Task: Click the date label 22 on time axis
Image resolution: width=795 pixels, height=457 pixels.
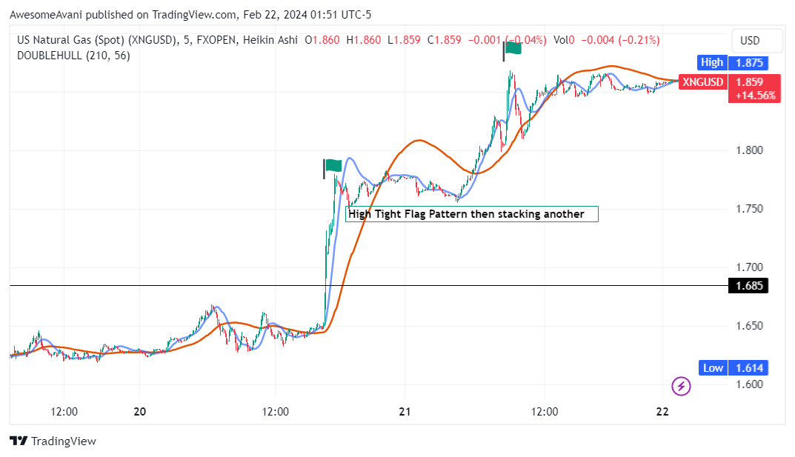Action: click(x=662, y=411)
